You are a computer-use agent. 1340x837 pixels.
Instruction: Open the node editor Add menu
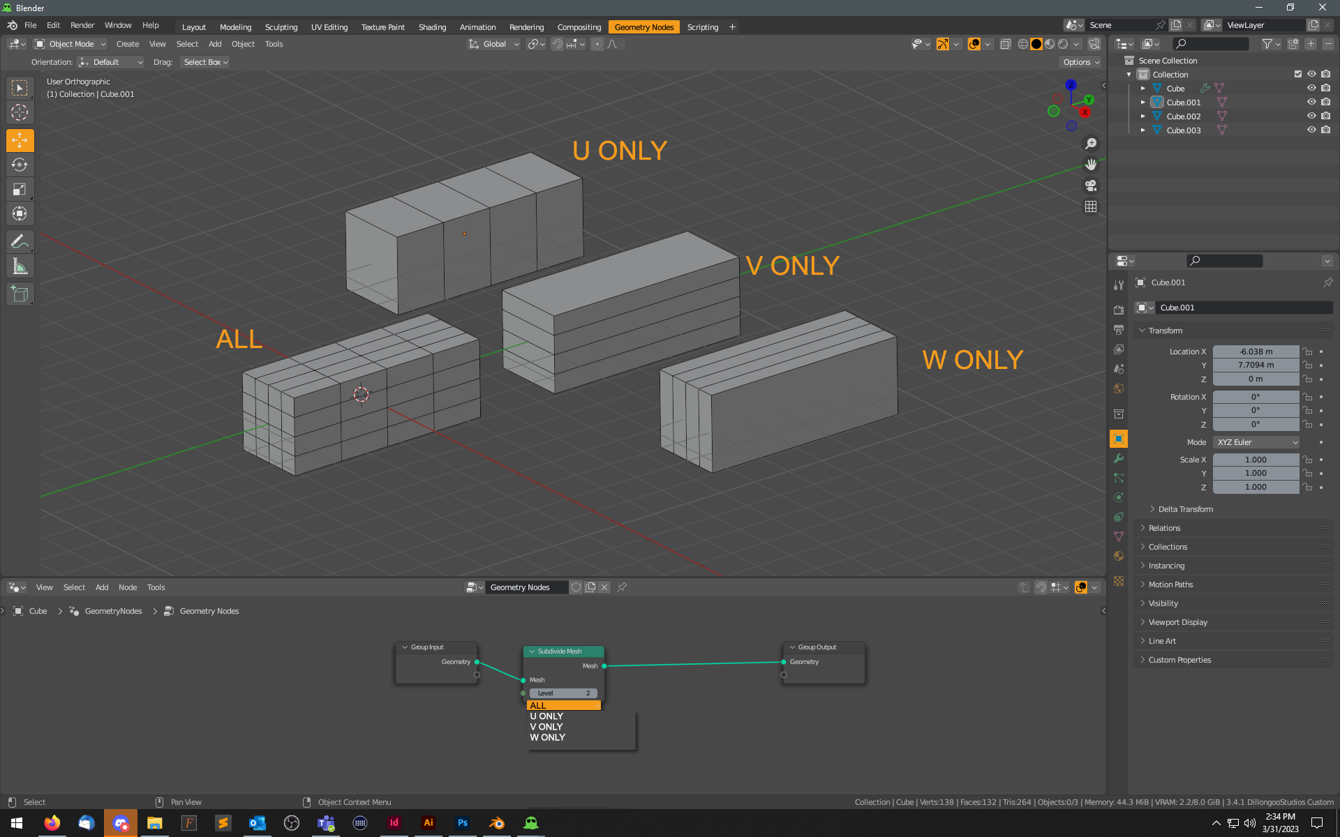pos(102,587)
